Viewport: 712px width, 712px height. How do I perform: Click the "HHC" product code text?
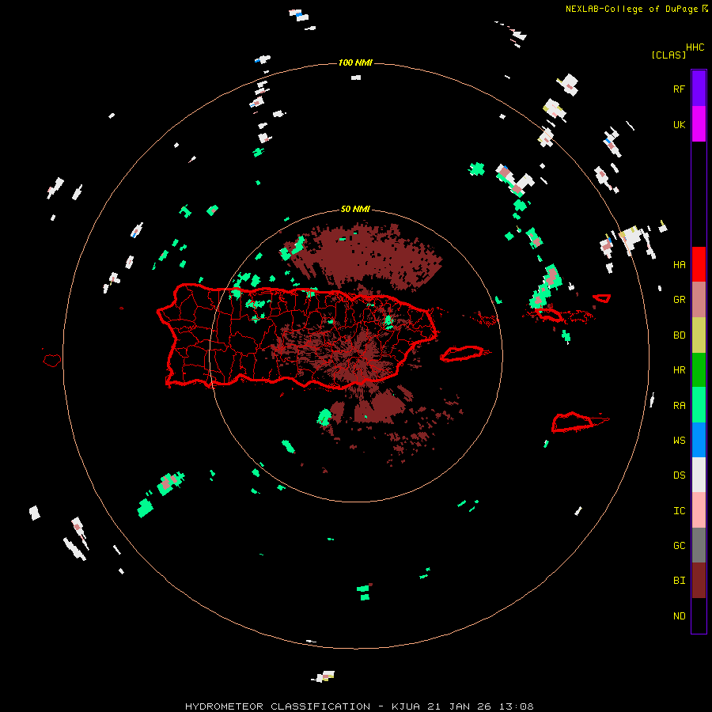coord(695,47)
